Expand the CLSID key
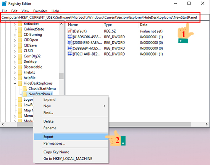210x165 pixels. click(x=15, y=51)
